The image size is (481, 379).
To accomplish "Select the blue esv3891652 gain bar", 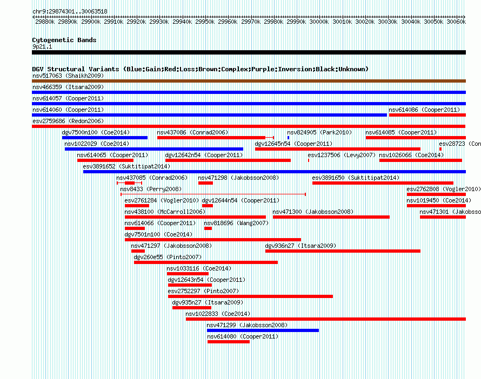I will tap(275, 172).
